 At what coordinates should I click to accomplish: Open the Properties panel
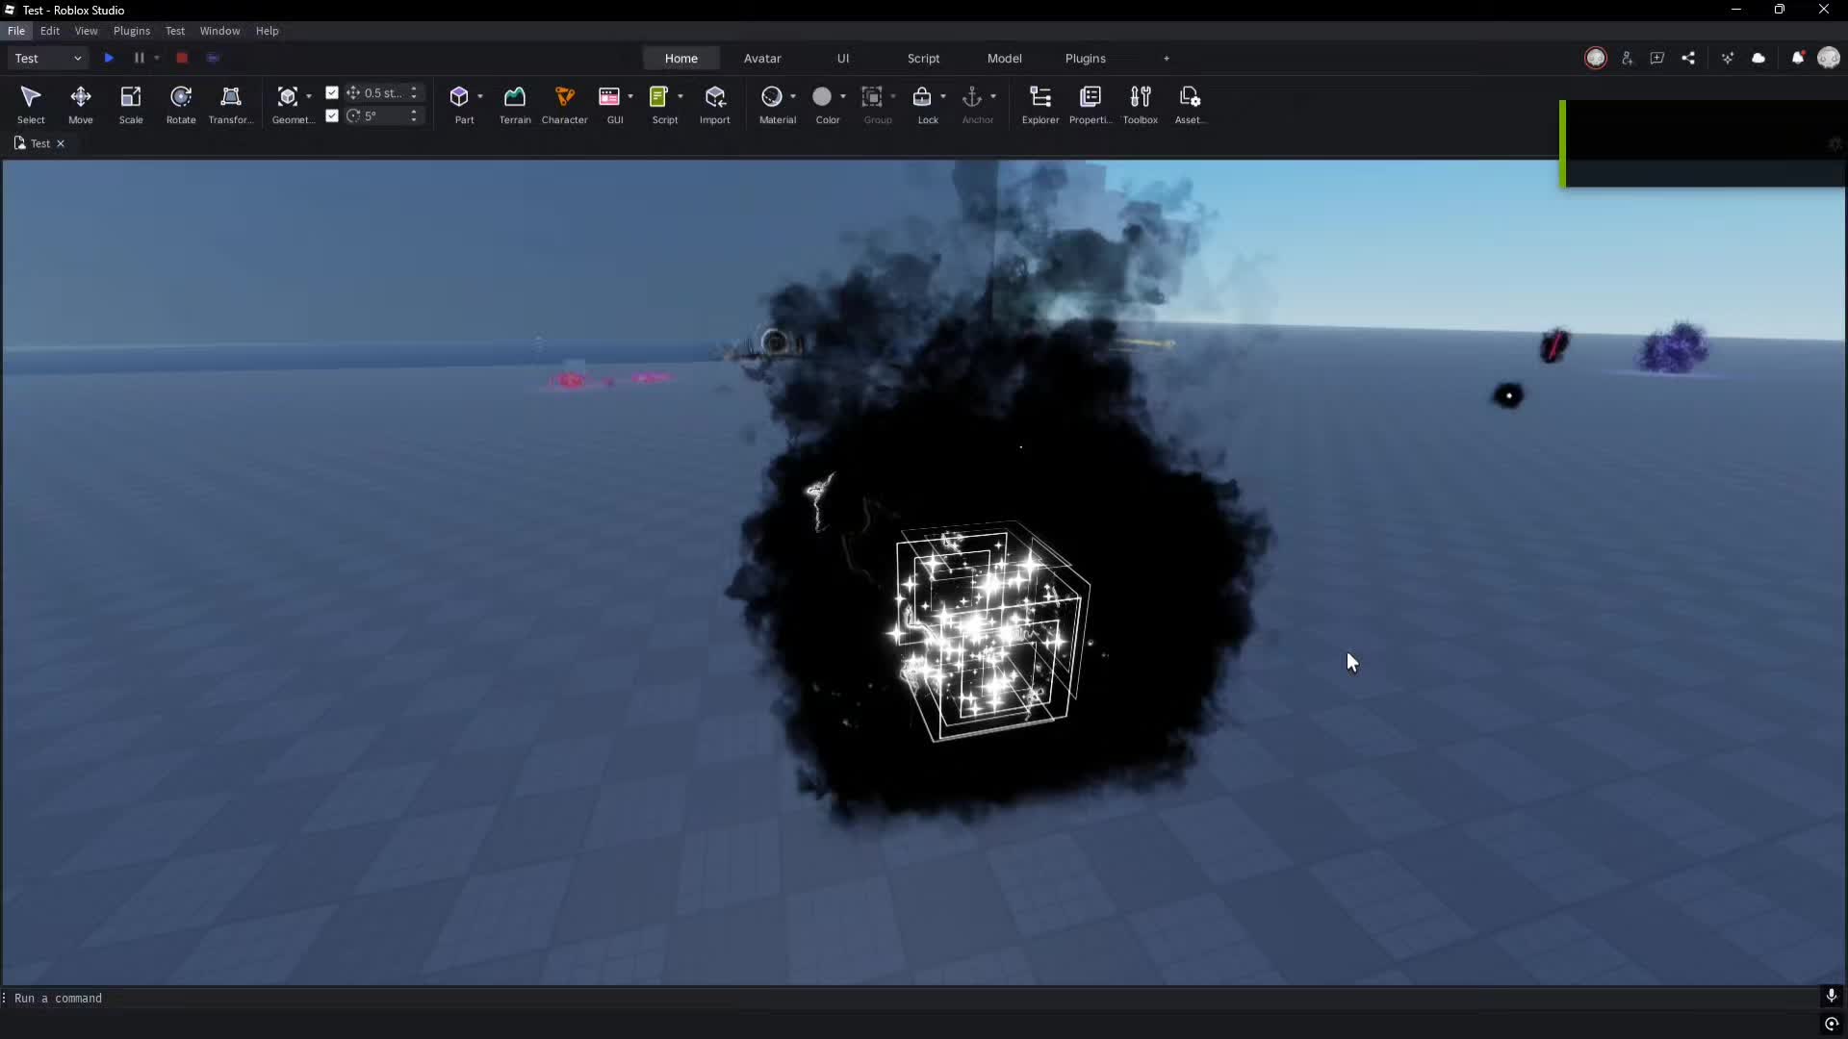coord(1091,105)
